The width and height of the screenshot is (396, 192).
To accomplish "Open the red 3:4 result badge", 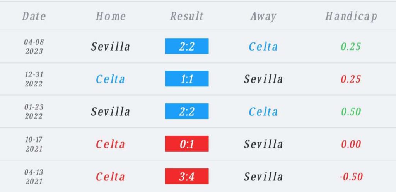I will (x=187, y=176).
